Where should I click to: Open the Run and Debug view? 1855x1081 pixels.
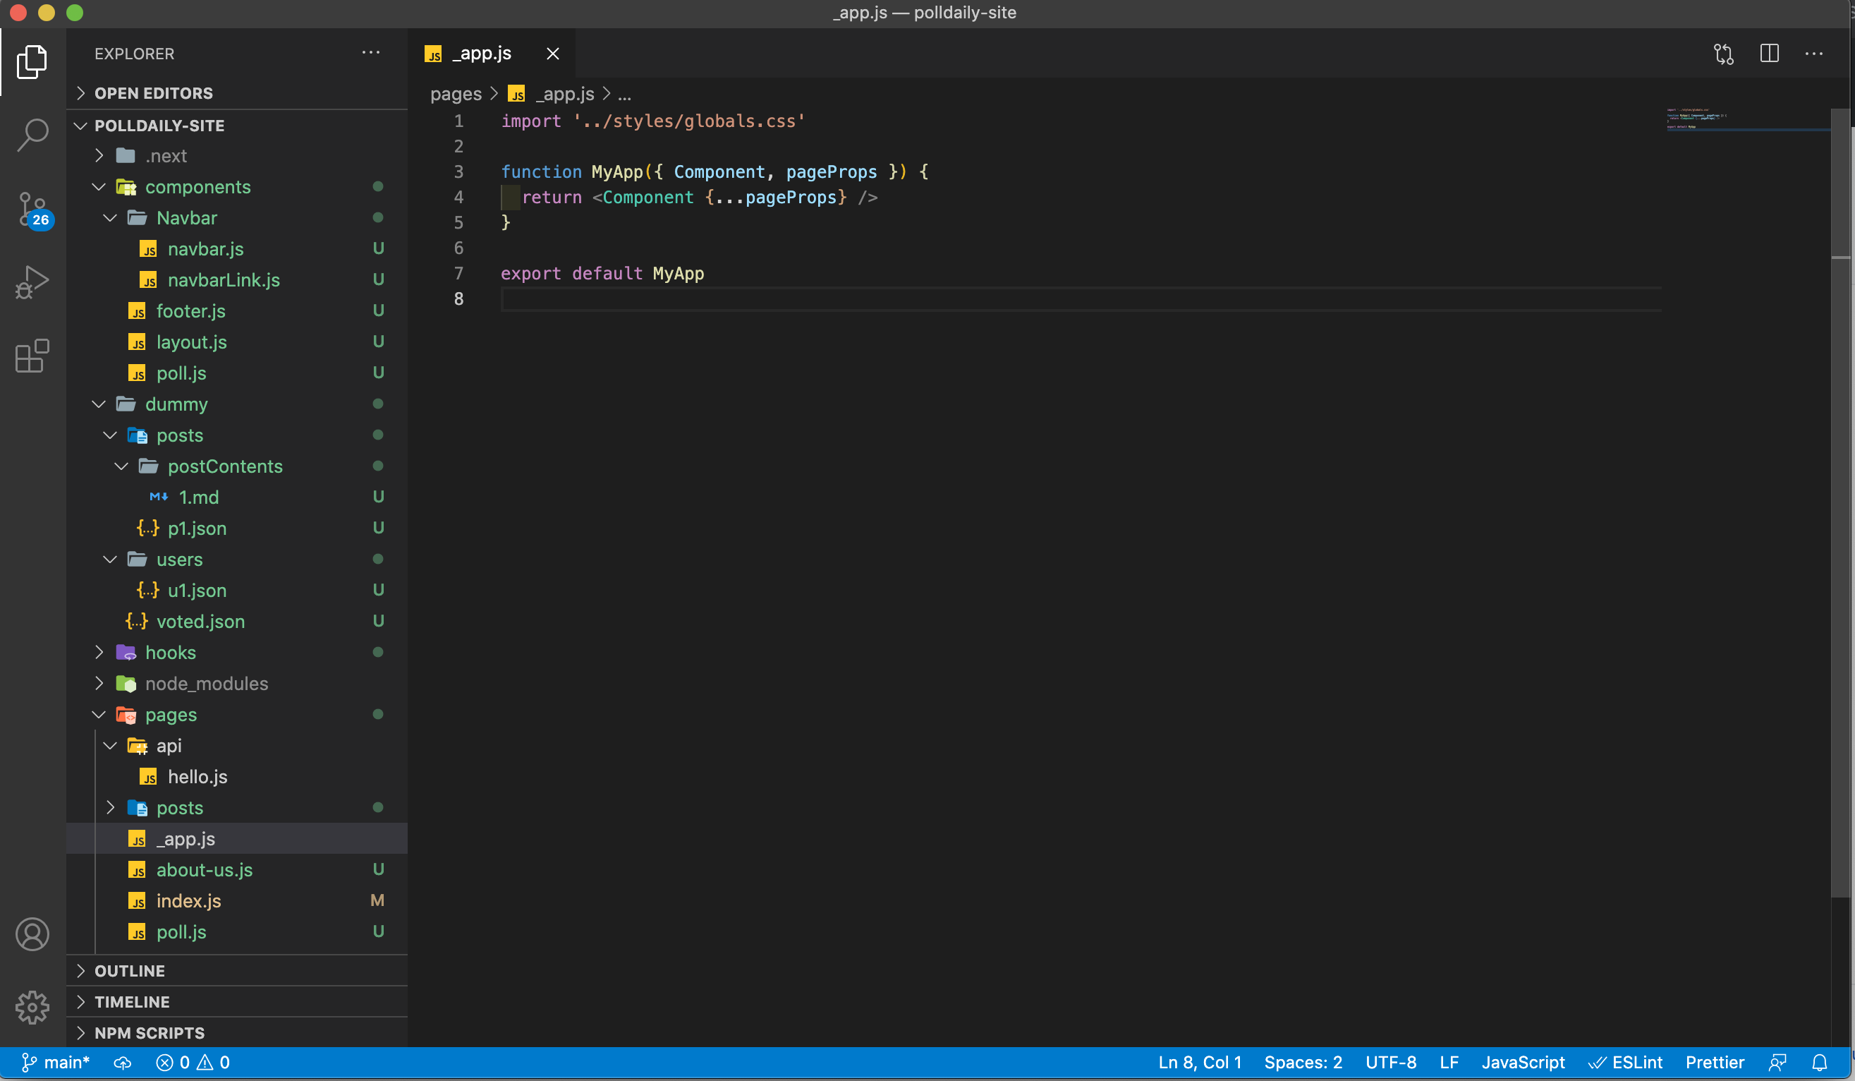(32, 282)
